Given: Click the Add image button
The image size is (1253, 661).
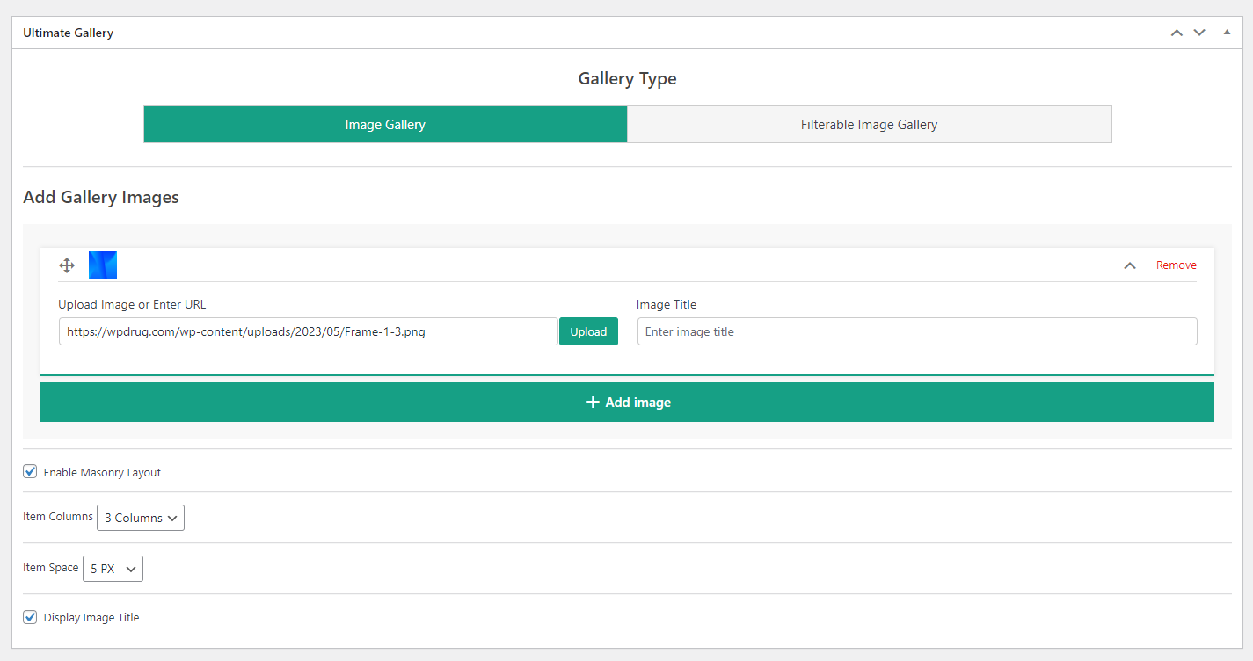Looking at the screenshot, I should click(627, 402).
